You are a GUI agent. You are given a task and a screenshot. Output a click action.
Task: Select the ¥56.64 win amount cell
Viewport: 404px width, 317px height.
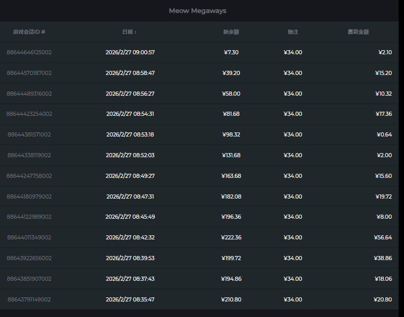click(383, 237)
